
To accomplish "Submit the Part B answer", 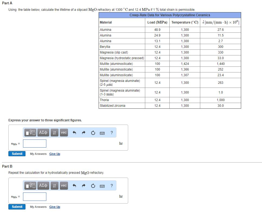I will (17, 207).
